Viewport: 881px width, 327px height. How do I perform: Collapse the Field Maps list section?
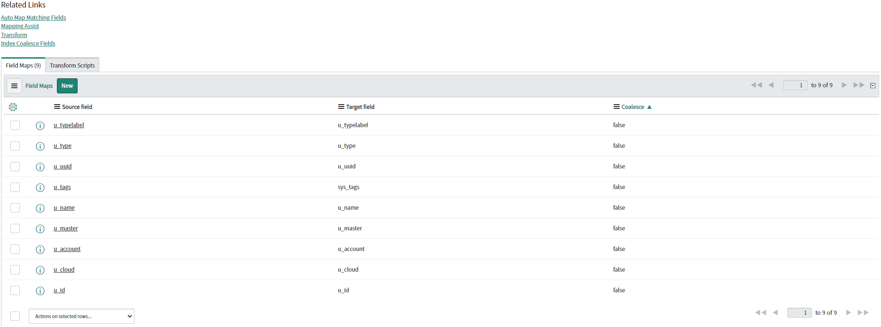(x=873, y=85)
